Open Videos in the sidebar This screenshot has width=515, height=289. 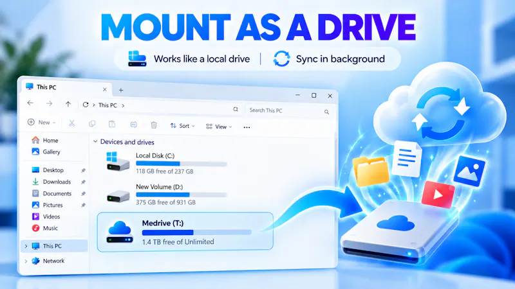pyautogui.click(x=46, y=216)
